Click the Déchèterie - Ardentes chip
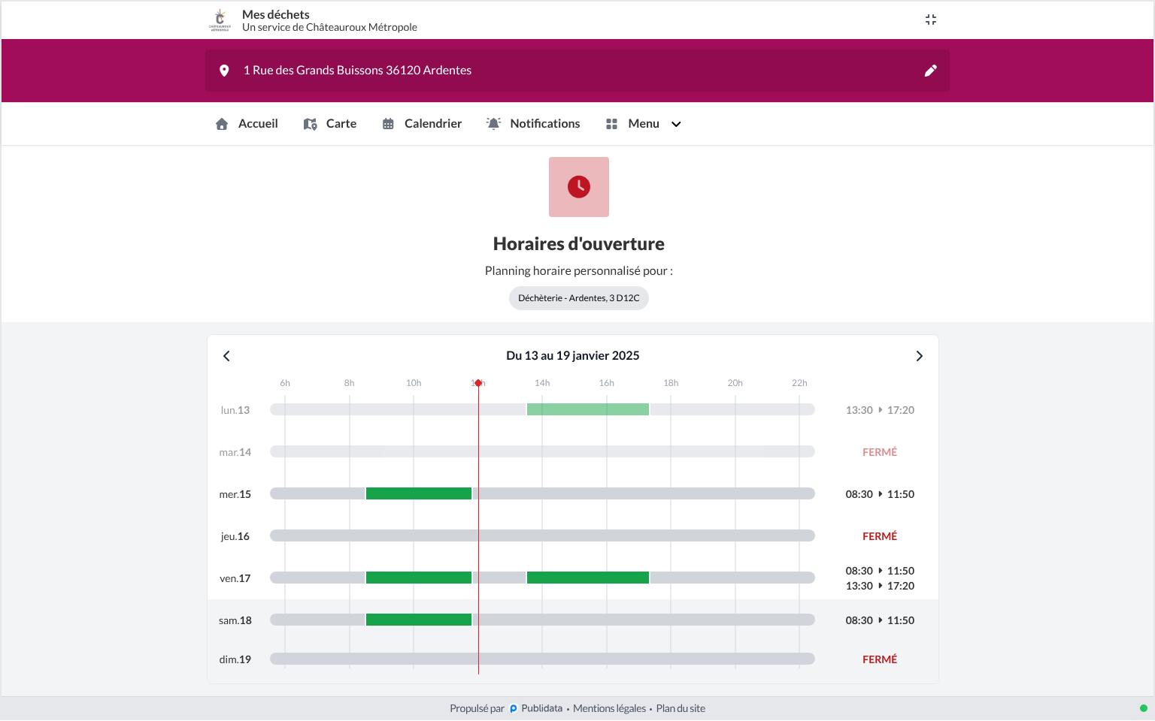The width and height of the screenshot is (1155, 721). (579, 298)
